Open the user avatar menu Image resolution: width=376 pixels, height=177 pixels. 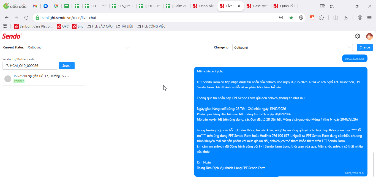pos(369,36)
